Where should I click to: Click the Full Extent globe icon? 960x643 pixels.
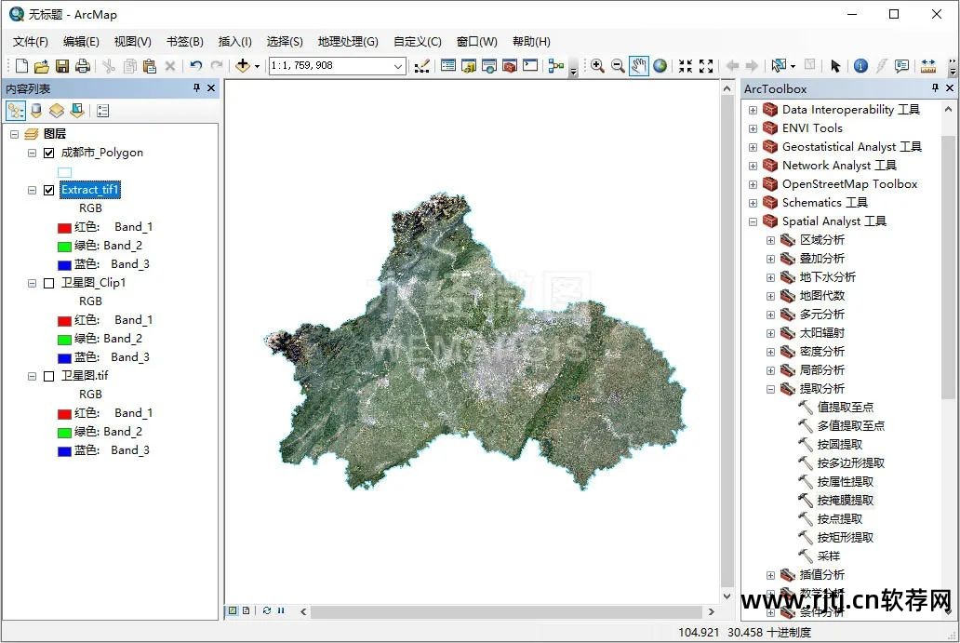pyautogui.click(x=660, y=66)
